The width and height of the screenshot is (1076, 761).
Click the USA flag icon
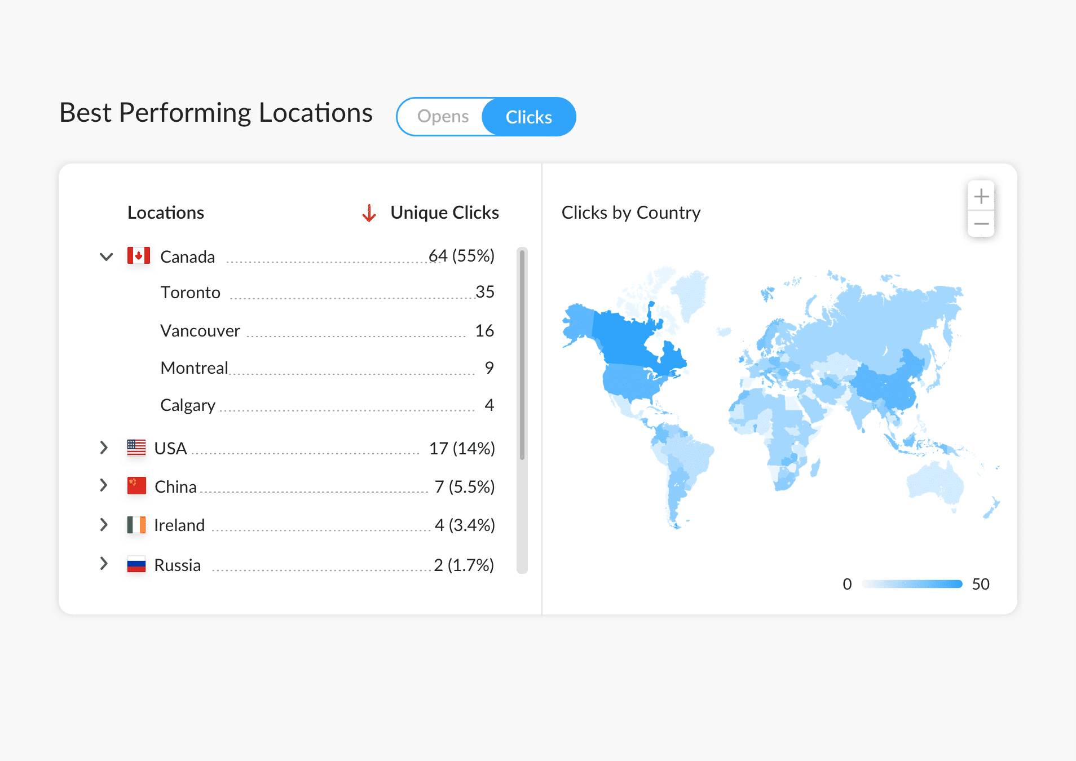pos(136,448)
